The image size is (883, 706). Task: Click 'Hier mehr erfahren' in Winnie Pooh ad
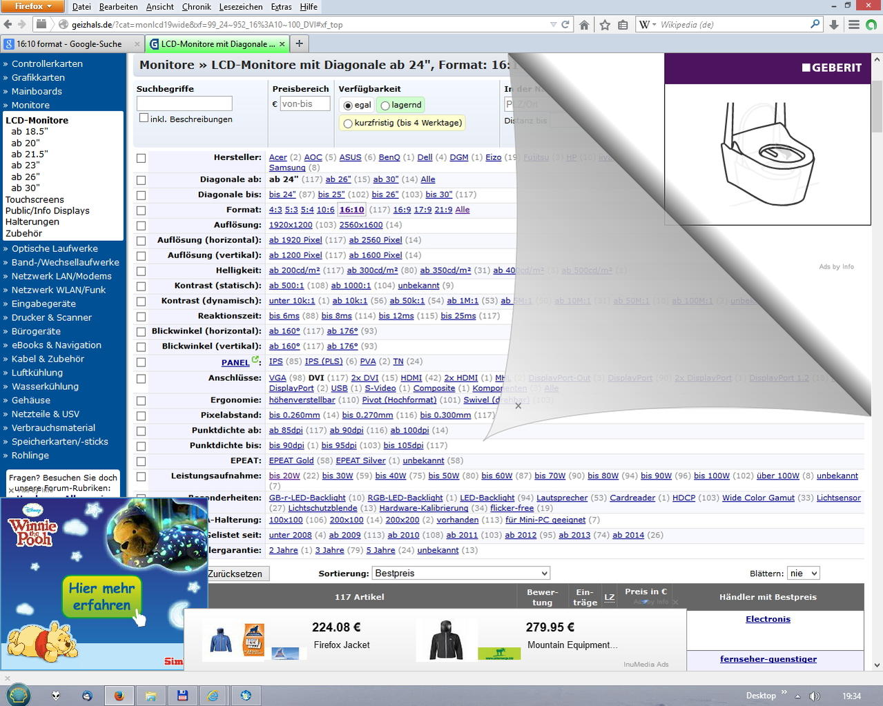point(102,597)
